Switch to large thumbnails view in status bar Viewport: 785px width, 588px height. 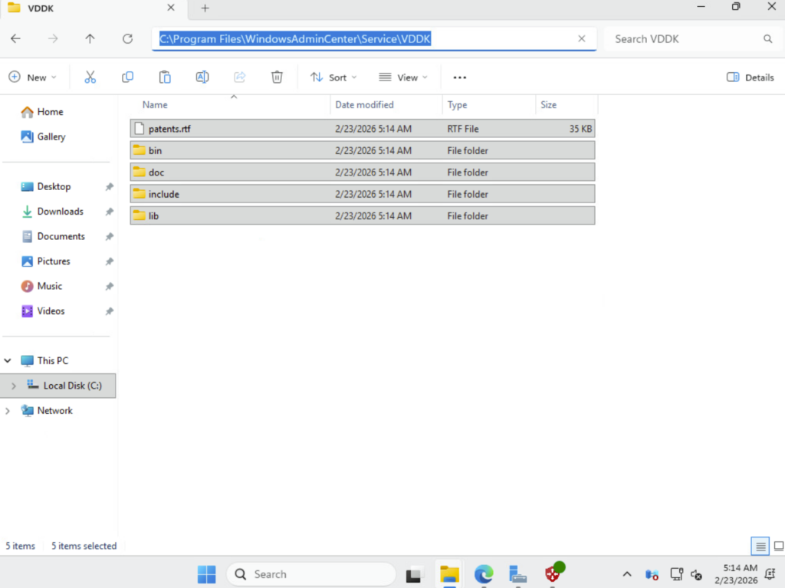pos(778,547)
